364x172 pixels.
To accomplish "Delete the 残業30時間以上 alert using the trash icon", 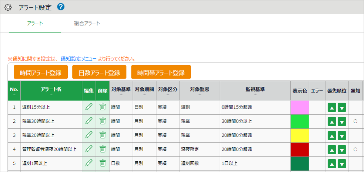I will point(103,121).
